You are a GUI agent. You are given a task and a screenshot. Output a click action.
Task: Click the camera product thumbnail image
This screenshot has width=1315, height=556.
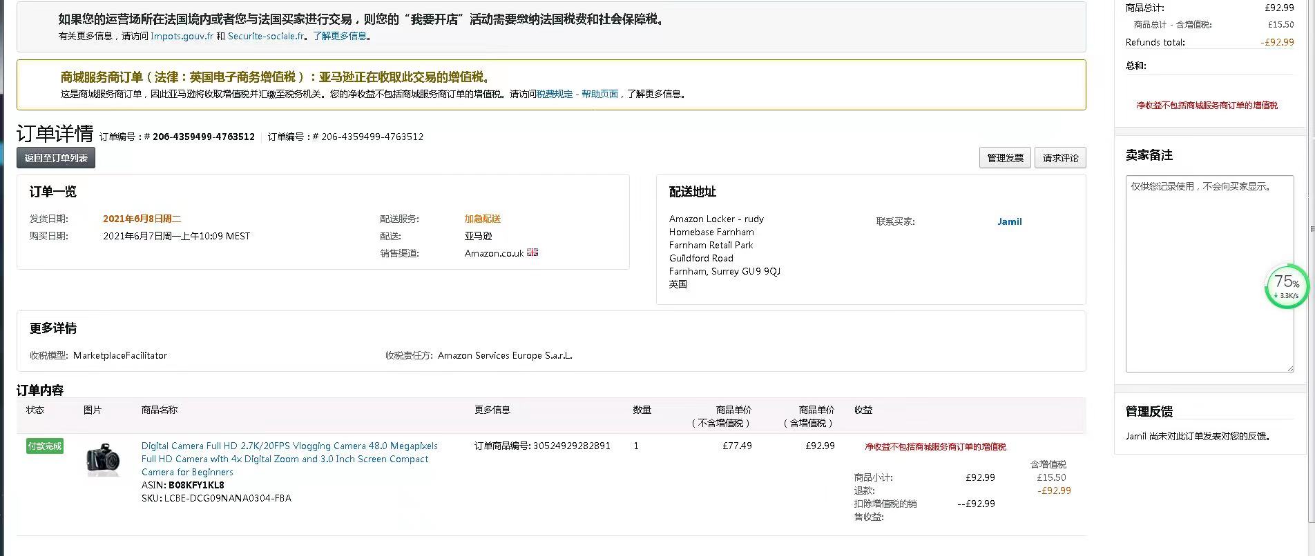(x=103, y=459)
